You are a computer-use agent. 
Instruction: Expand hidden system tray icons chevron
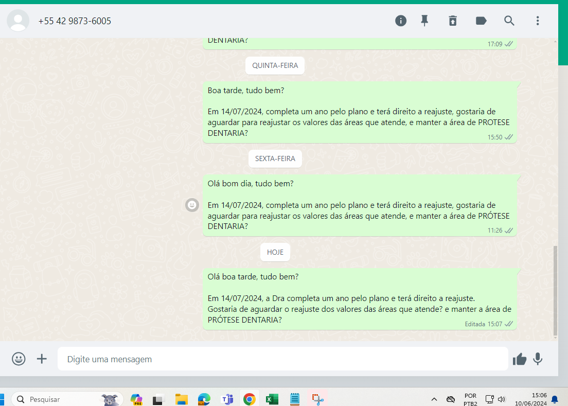point(434,399)
